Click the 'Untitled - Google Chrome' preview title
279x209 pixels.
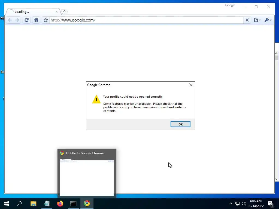[x=85, y=153]
